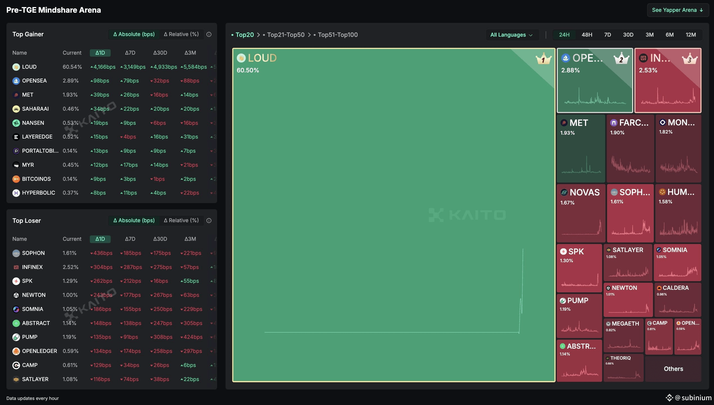Screen dimensions: 714x405
Task: Select the 7D timeframe tab
Action: 608,35
